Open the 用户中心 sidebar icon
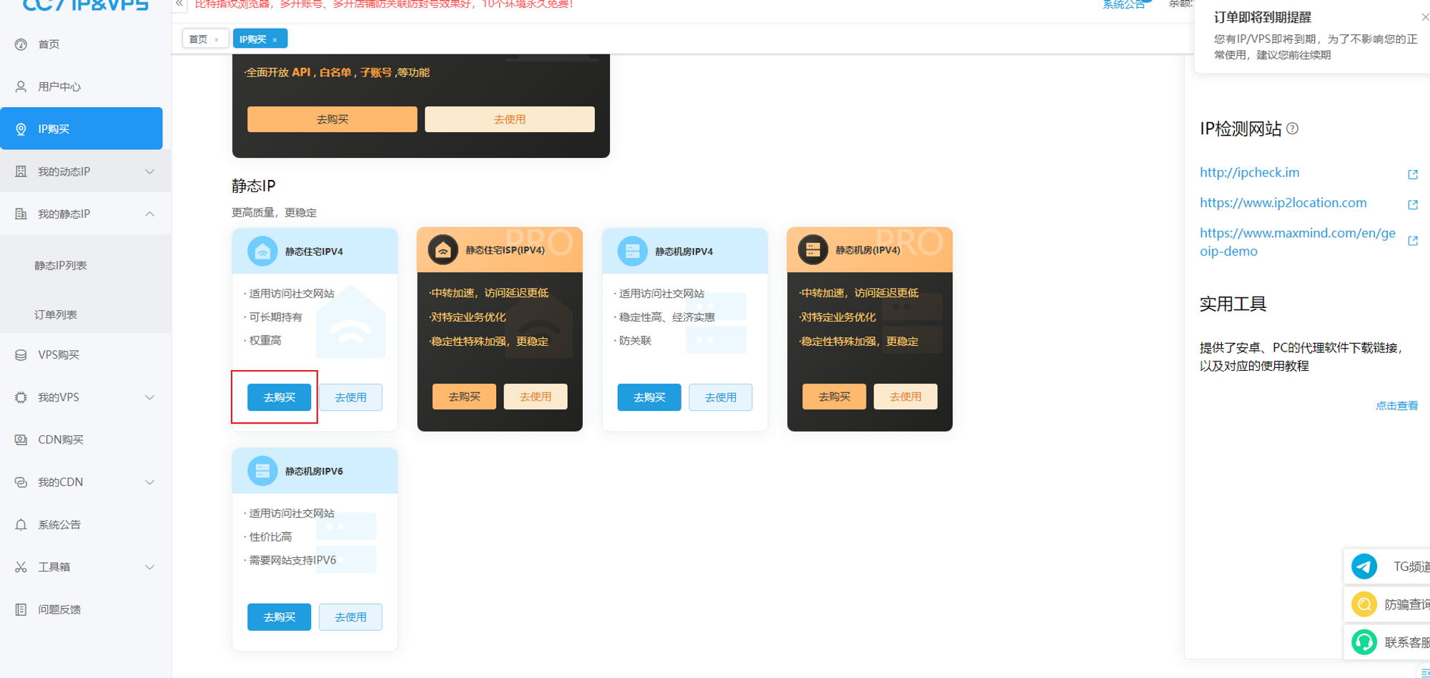This screenshot has width=1430, height=678. click(x=20, y=86)
